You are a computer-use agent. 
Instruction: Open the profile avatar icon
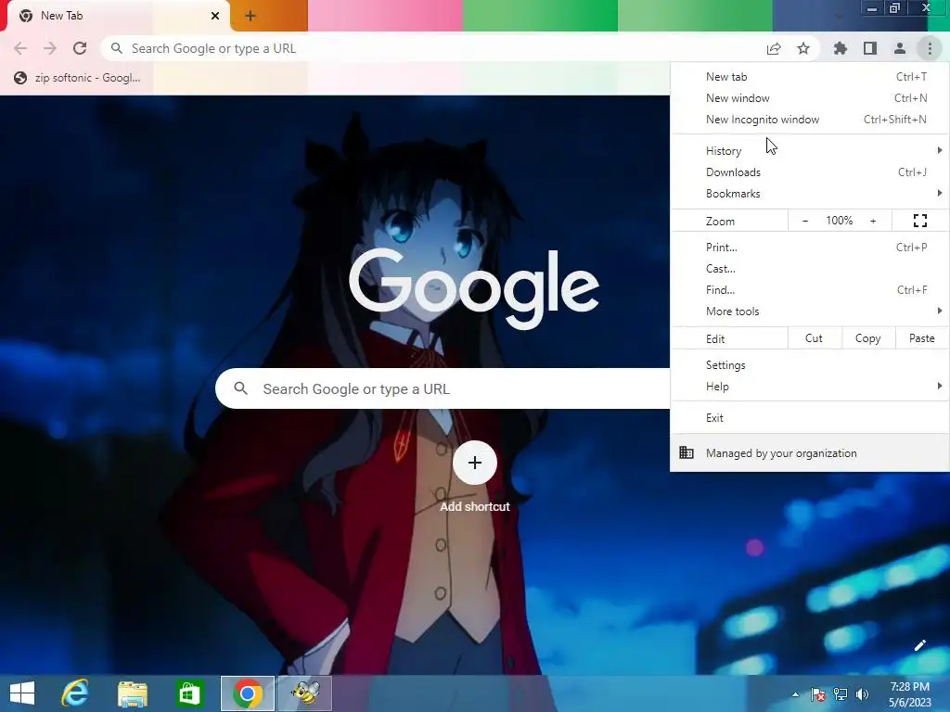(x=900, y=48)
